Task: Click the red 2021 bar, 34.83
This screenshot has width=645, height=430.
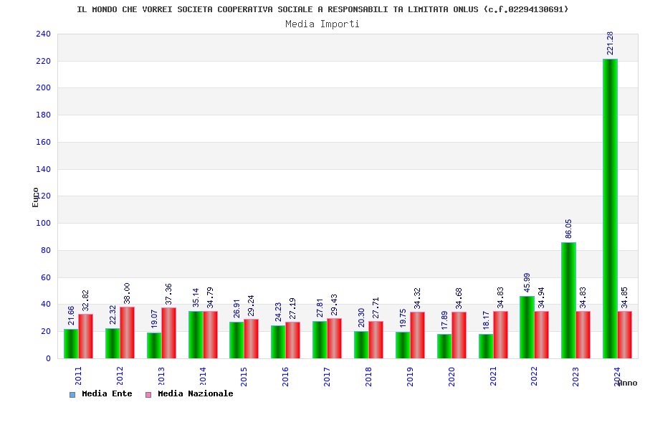Action: click(x=501, y=335)
